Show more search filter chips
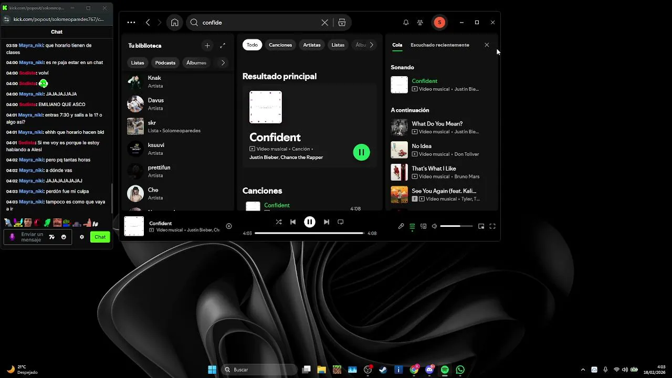The image size is (672, 378). [372, 45]
